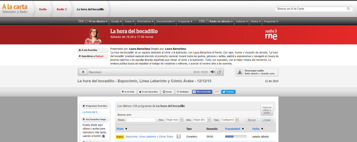The image size is (357, 142).
Task: Open the Mes 'Elegir mes' dropdown
Action: point(174,120)
